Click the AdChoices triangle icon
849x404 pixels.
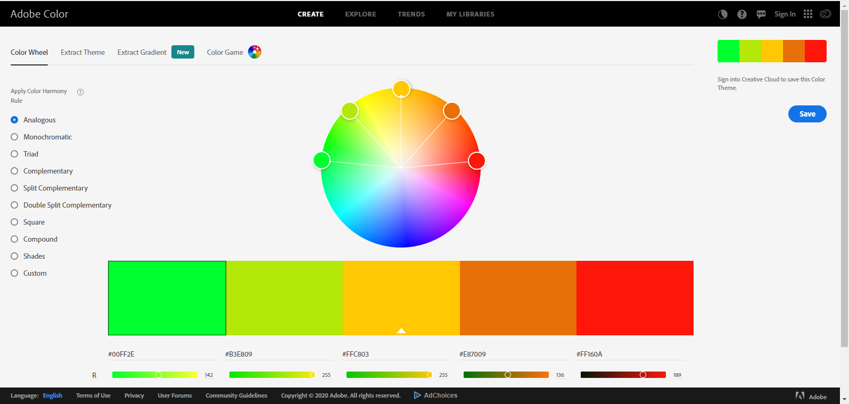click(x=417, y=395)
